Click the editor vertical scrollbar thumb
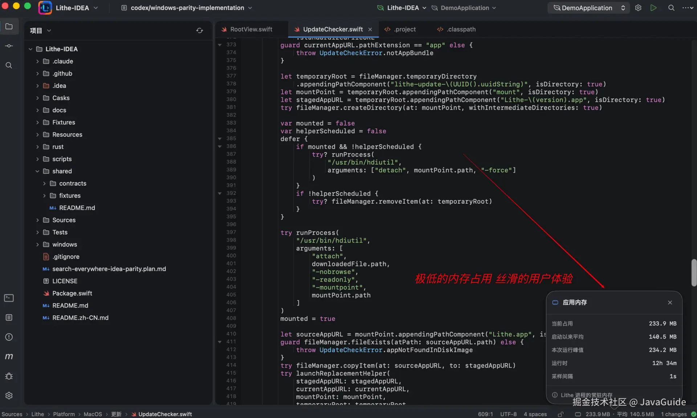697x418 pixels. (694, 273)
